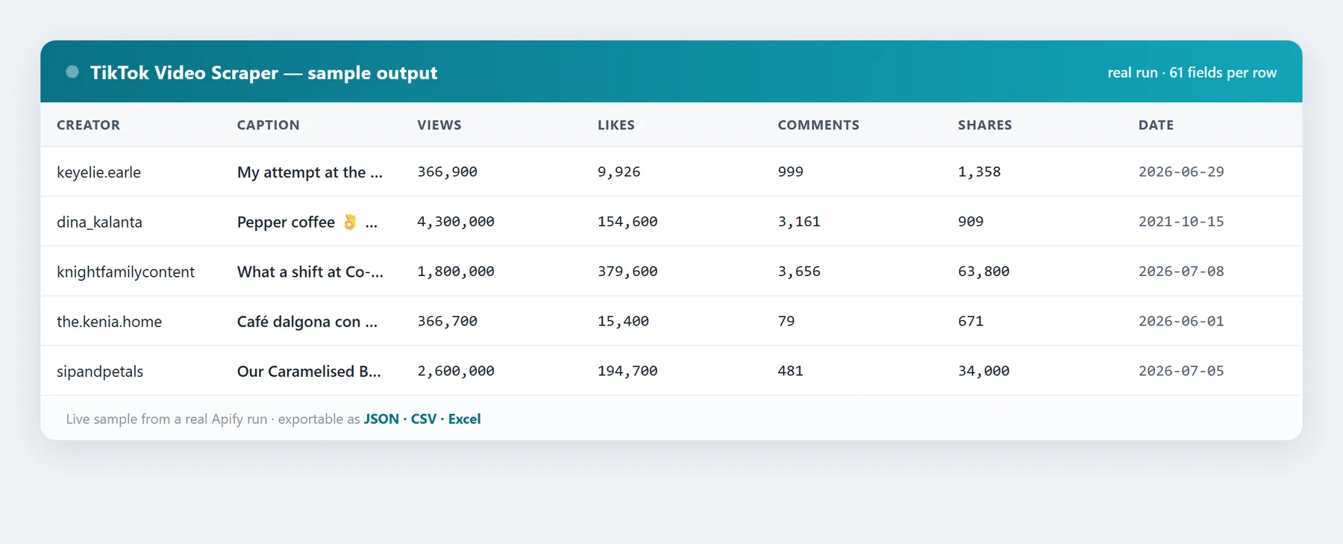The image size is (1343, 544).
Task: Click date 2026-06-01
Action: 1181,321
